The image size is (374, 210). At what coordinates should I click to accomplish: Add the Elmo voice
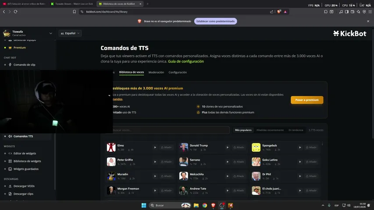tap(166, 147)
